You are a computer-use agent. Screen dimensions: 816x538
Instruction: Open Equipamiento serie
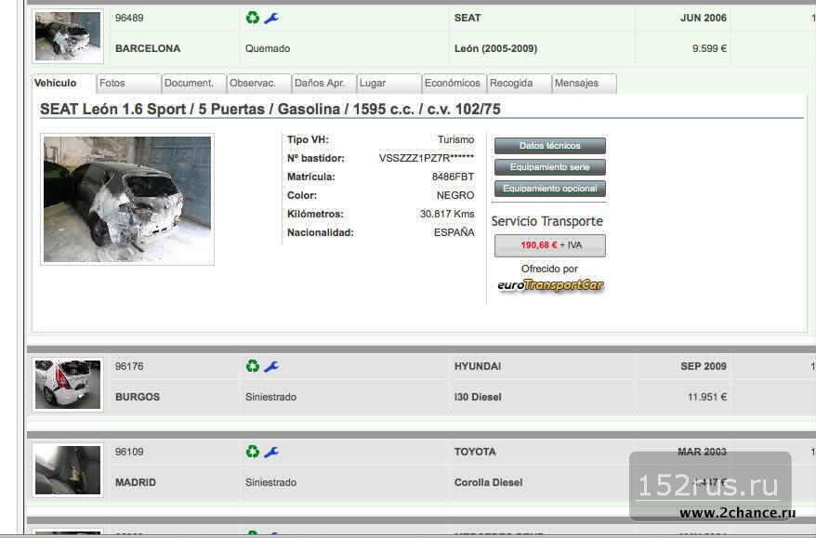(x=550, y=167)
